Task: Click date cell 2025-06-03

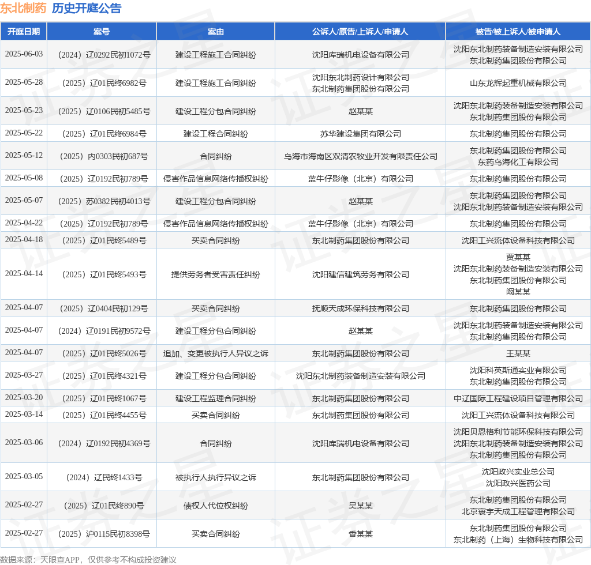Action: coord(24,54)
